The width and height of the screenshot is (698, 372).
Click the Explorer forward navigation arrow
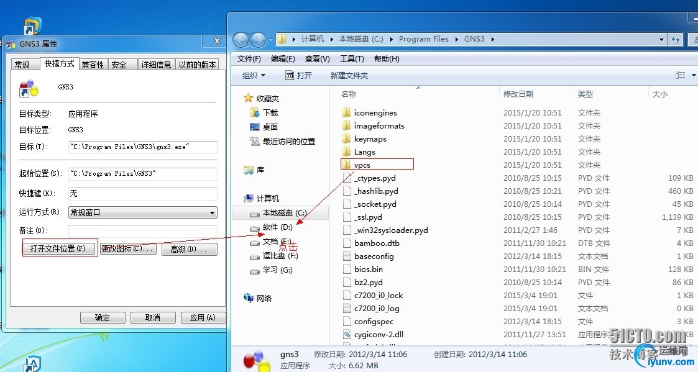[x=258, y=40]
